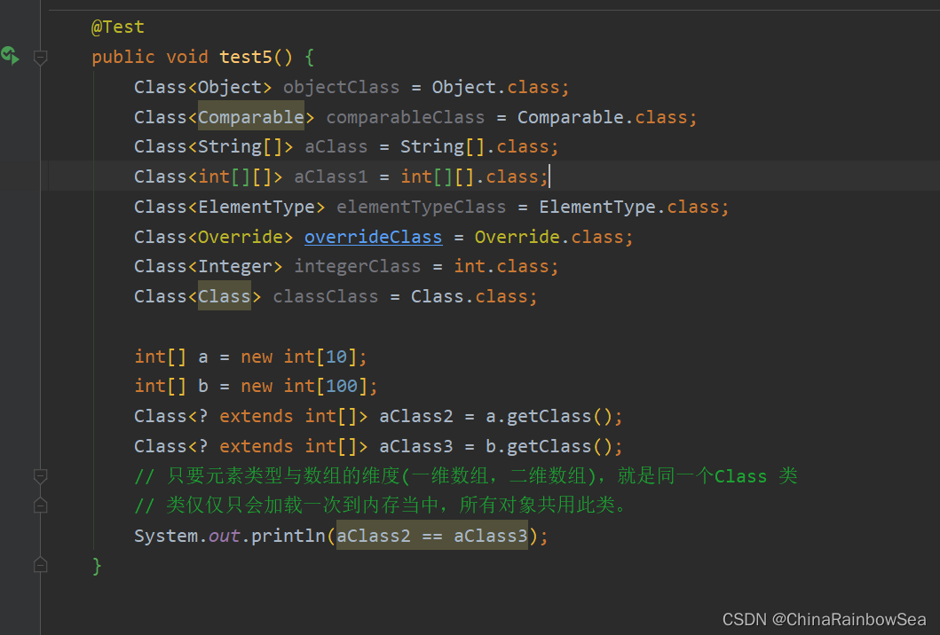Click the underlined overrideClass variable
Screen dimensions: 940x635
click(x=373, y=237)
